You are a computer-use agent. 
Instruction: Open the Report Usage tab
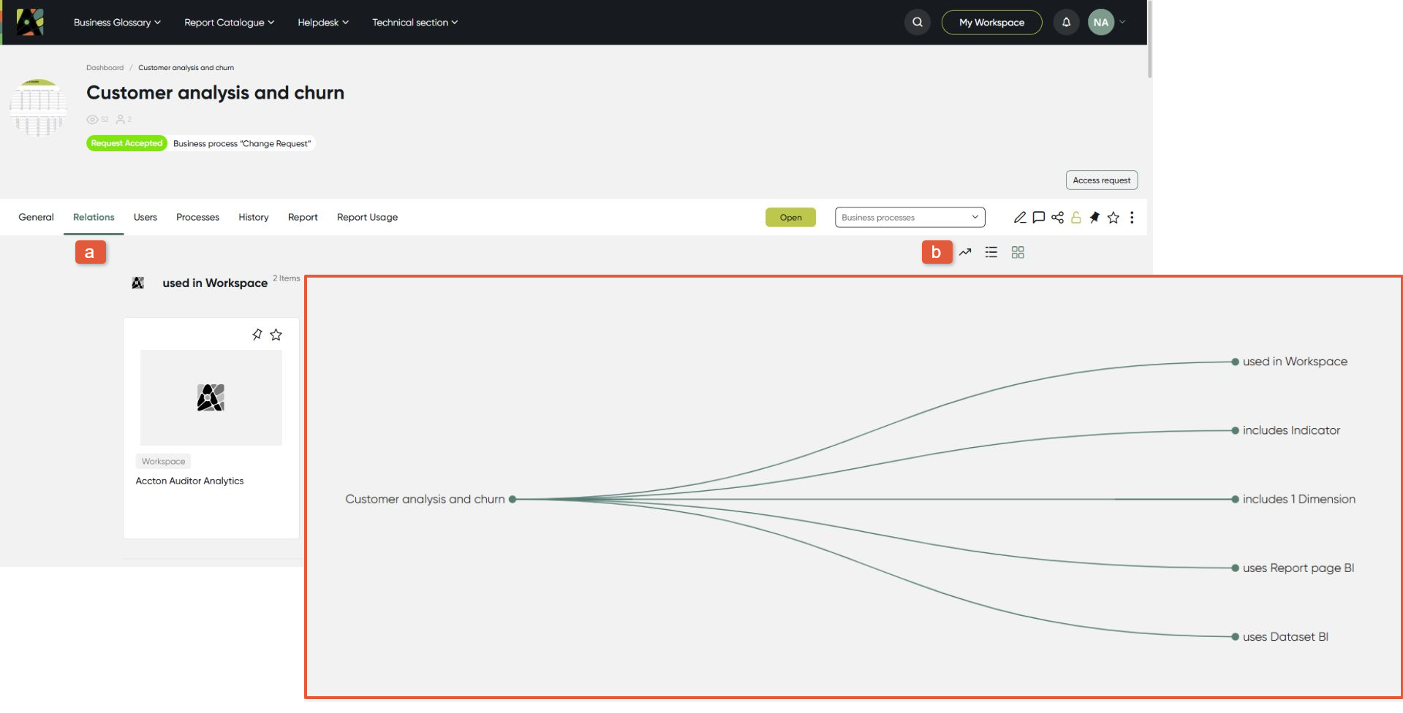point(367,217)
